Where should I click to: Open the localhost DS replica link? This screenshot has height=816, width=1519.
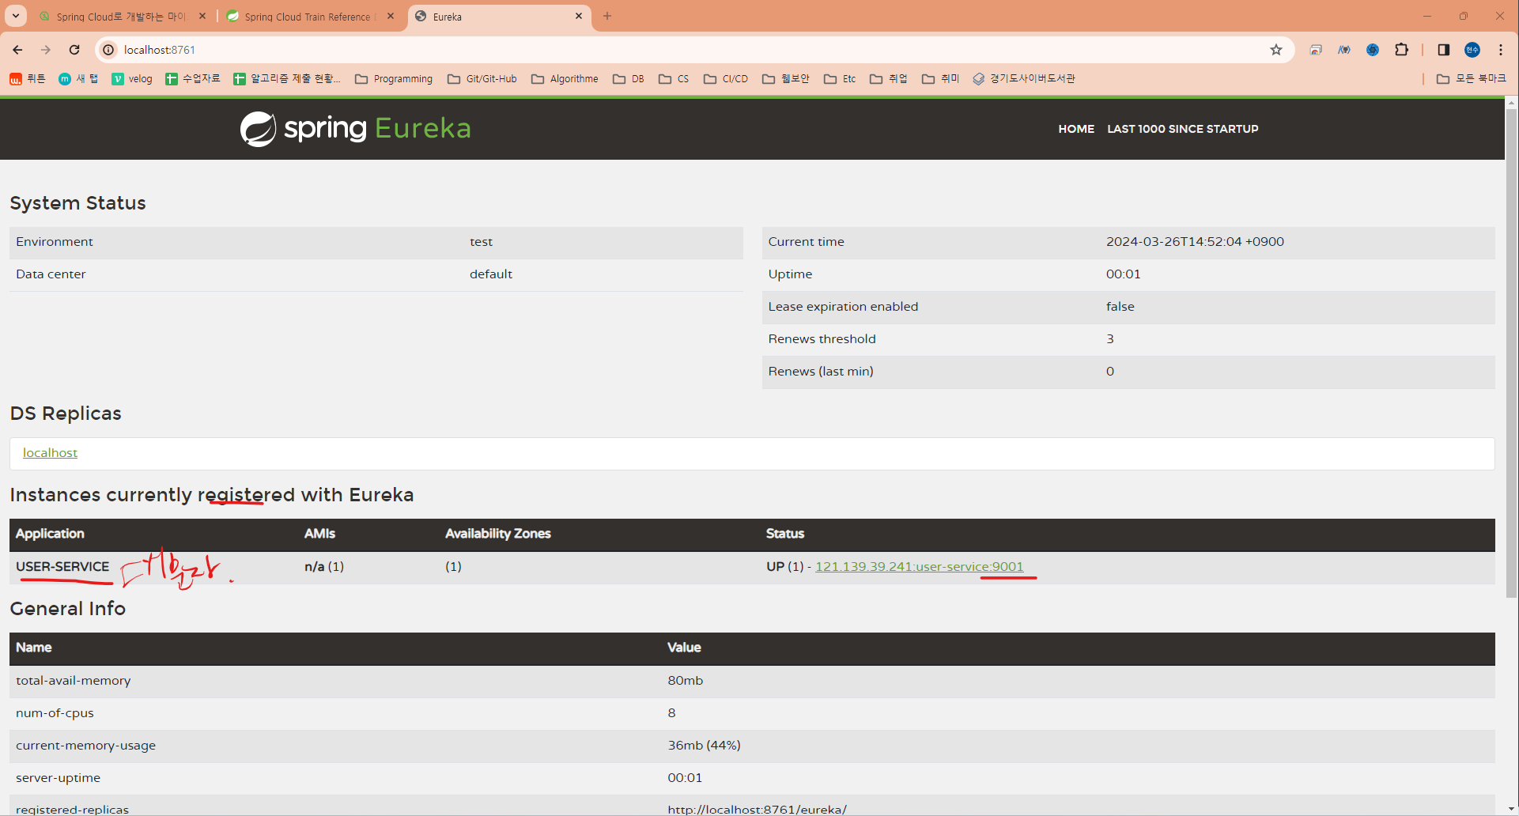tap(50, 453)
